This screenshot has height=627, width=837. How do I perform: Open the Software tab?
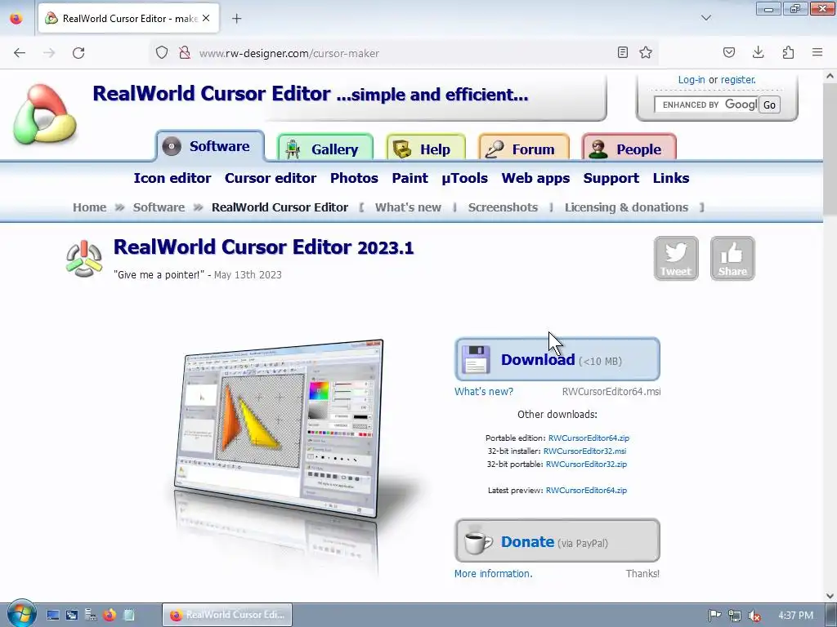pyautogui.click(x=210, y=145)
